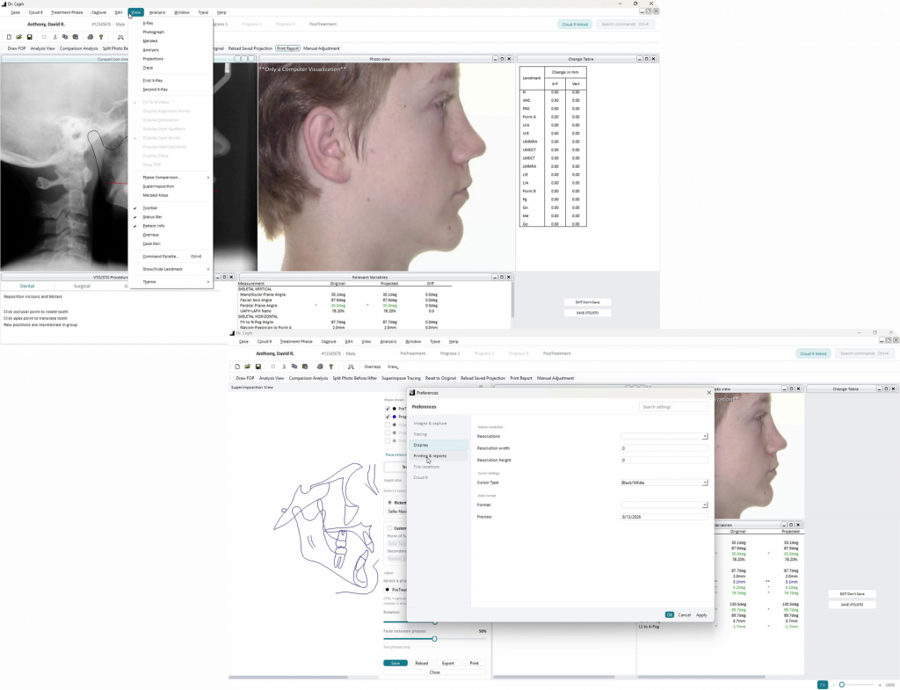The image size is (900, 690).
Task: Toggle second phase (Progress) checkbox in Superimposition View
Action: pos(388,417)
